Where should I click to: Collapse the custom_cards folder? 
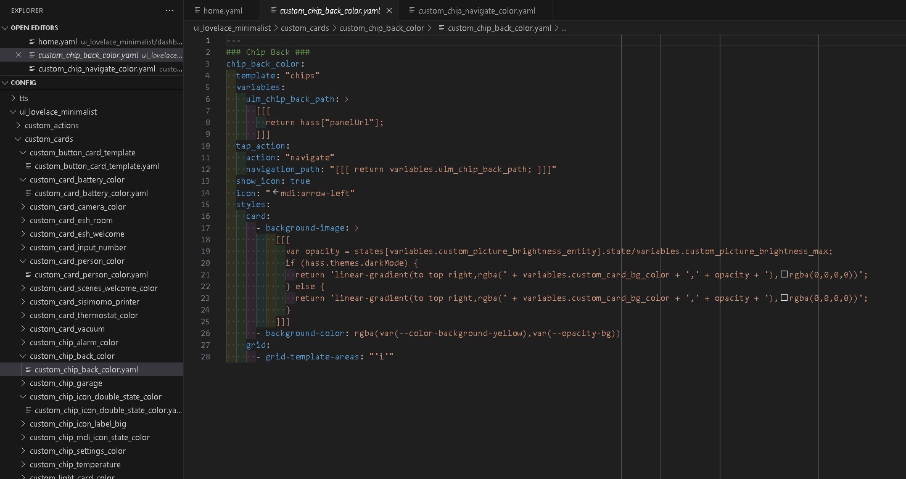19,139
